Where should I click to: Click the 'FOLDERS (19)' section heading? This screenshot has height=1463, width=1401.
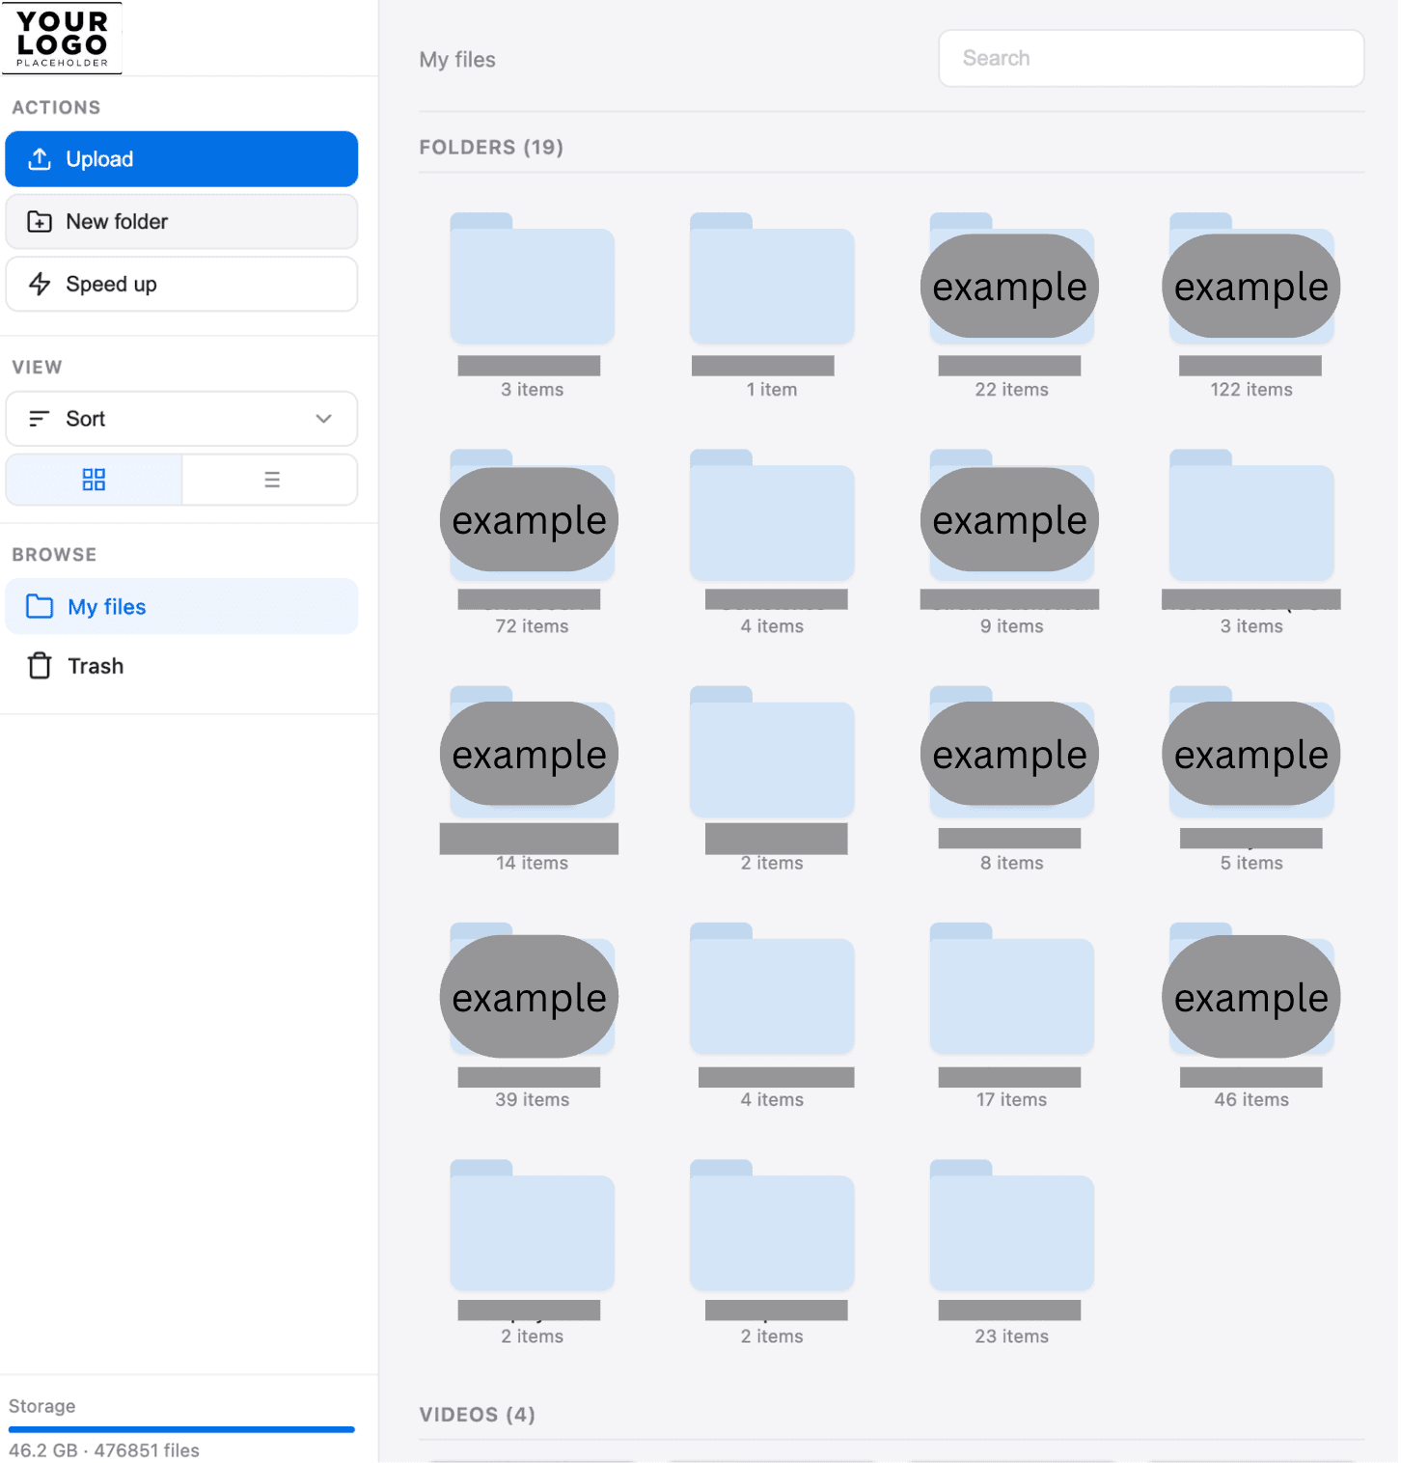(x=491, y=147)
